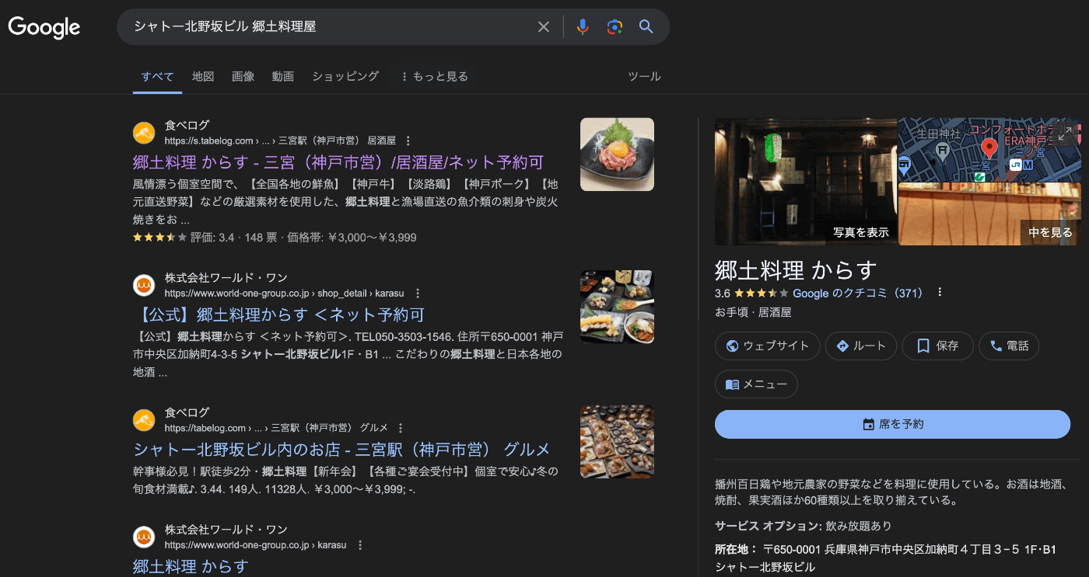Open Google Lens image search
The image size is (1089, 577).
coord(615,27)
